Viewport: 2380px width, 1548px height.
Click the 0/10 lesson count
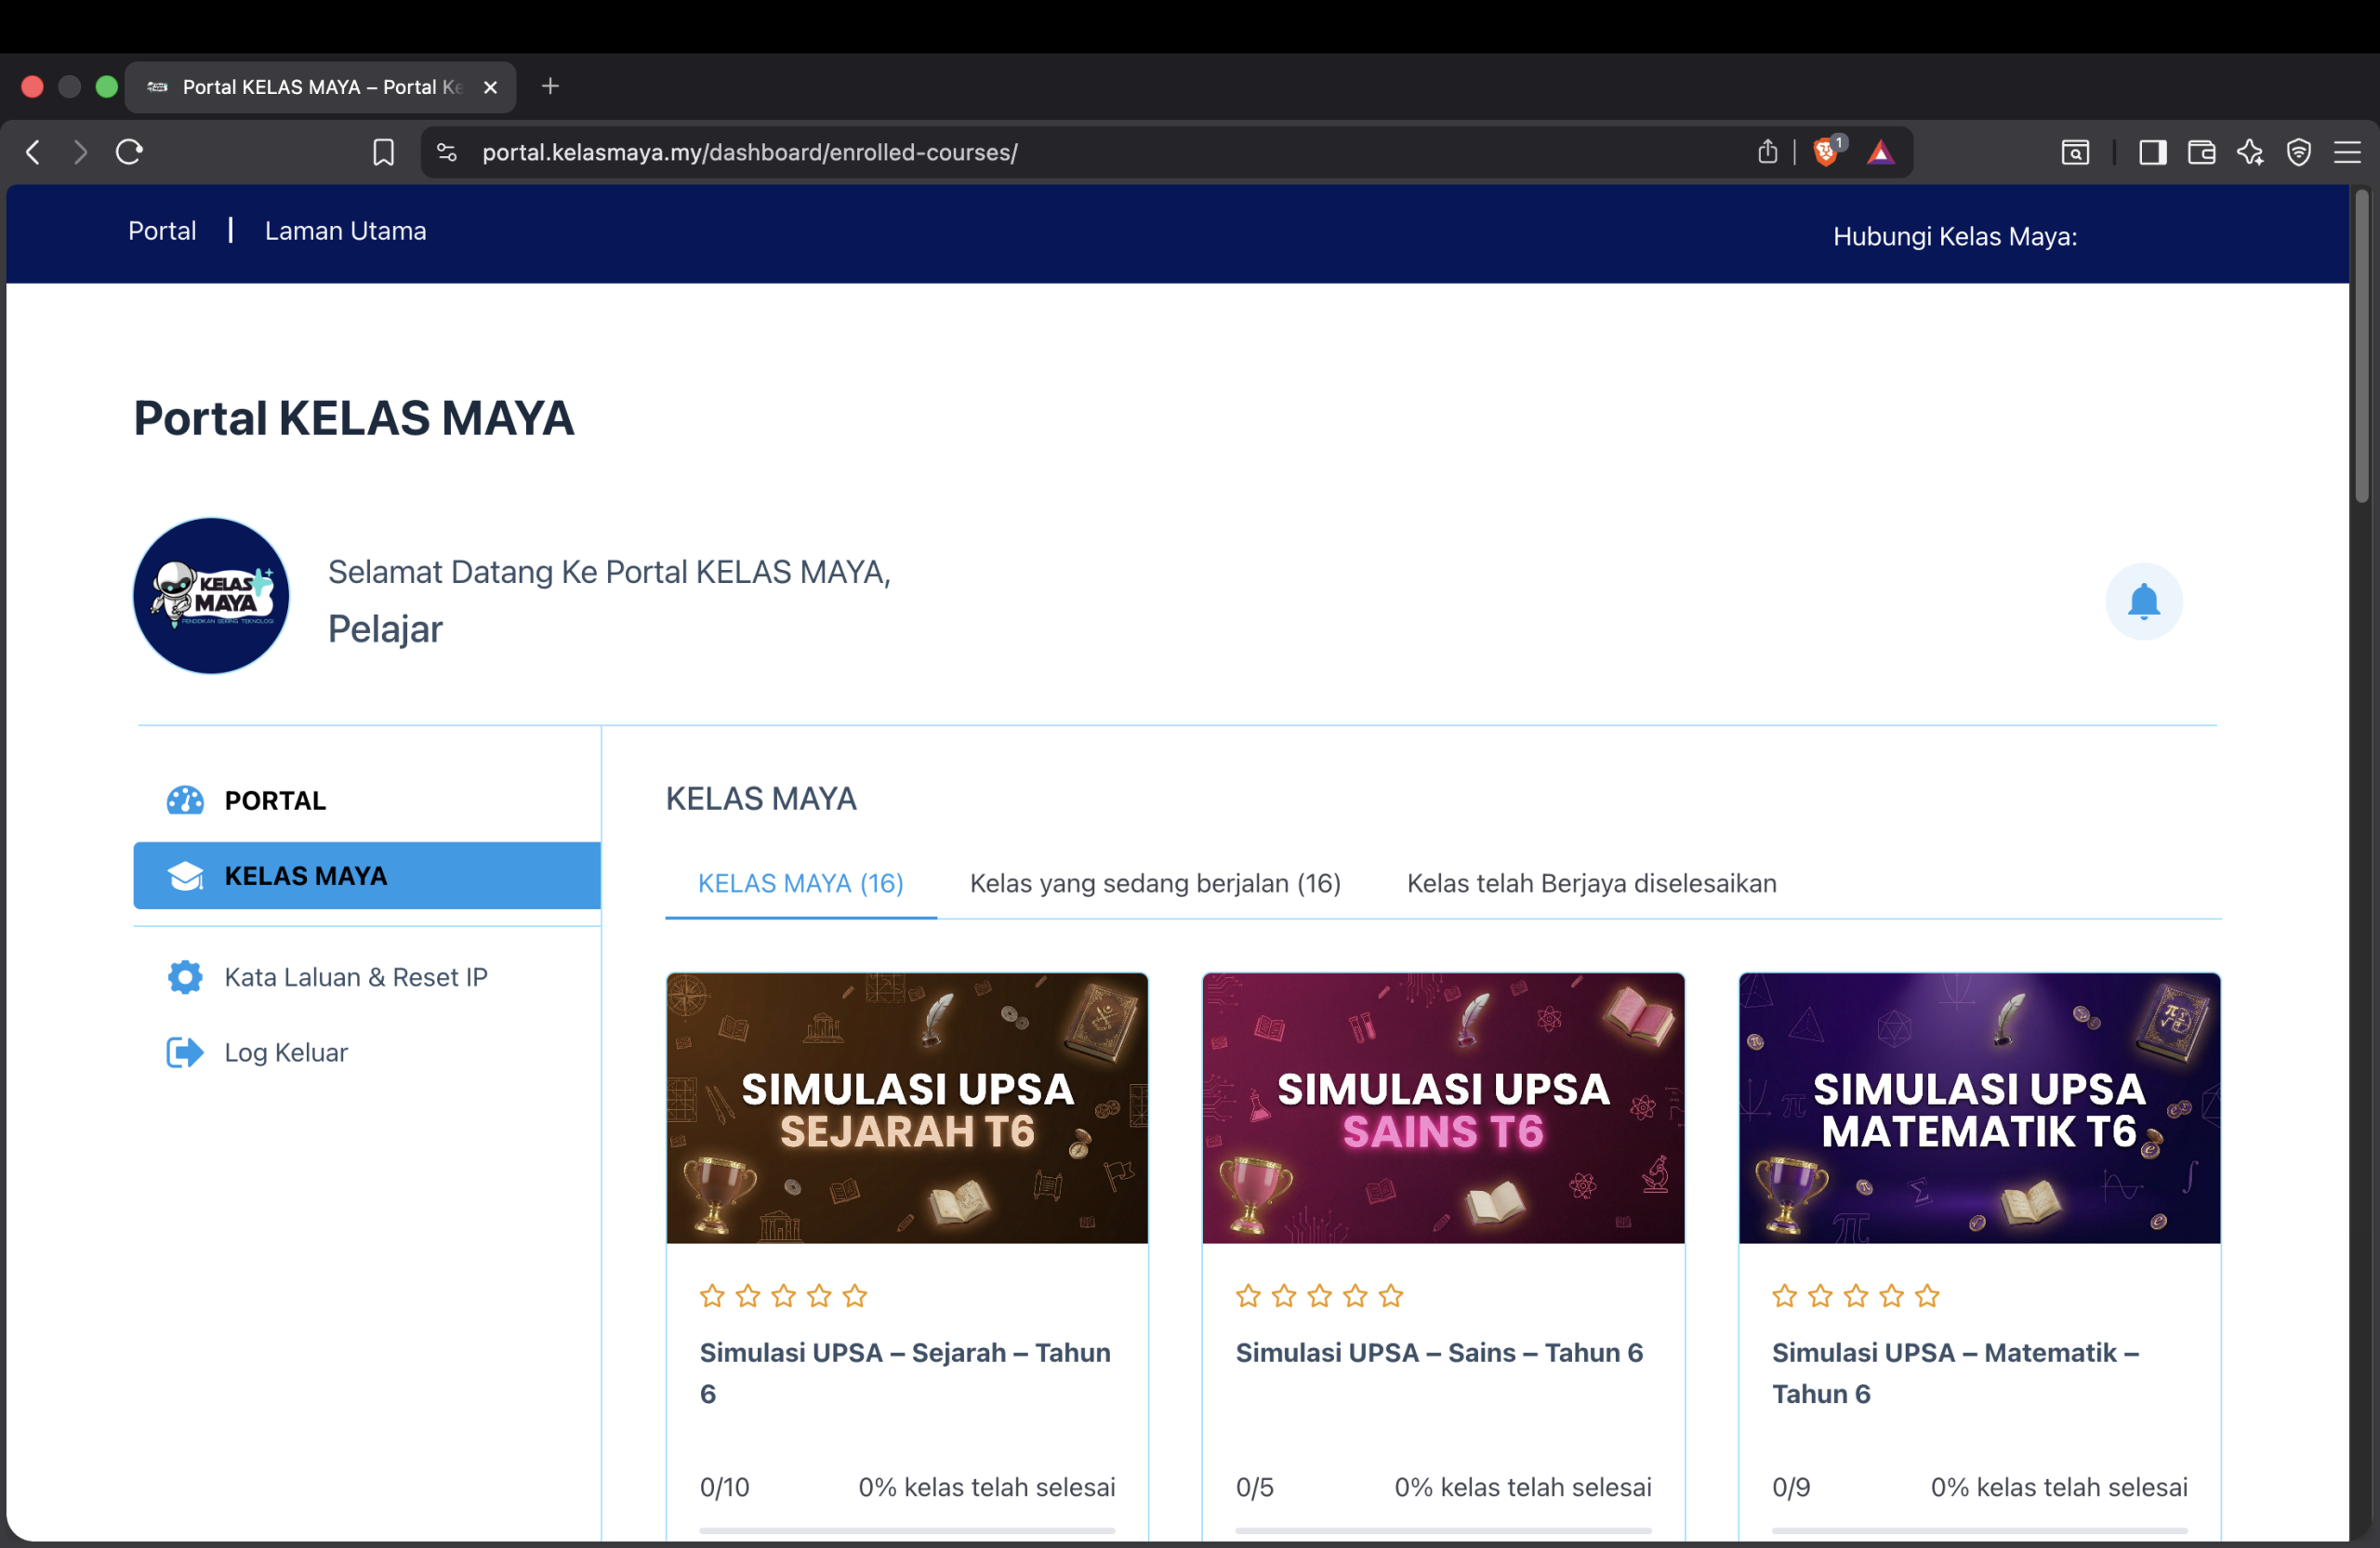click(x=724, y=1487)
